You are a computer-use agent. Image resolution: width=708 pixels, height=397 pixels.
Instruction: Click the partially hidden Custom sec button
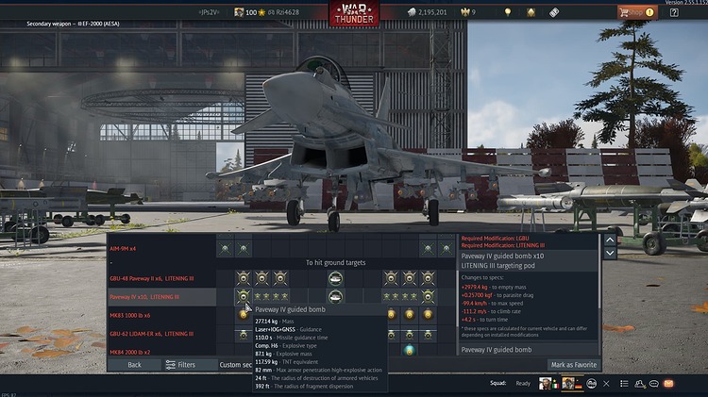(x=235, y=365)
